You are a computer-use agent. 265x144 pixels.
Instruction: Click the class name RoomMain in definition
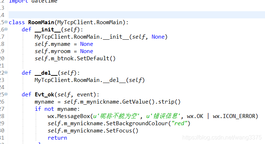(x=41, y=22)
